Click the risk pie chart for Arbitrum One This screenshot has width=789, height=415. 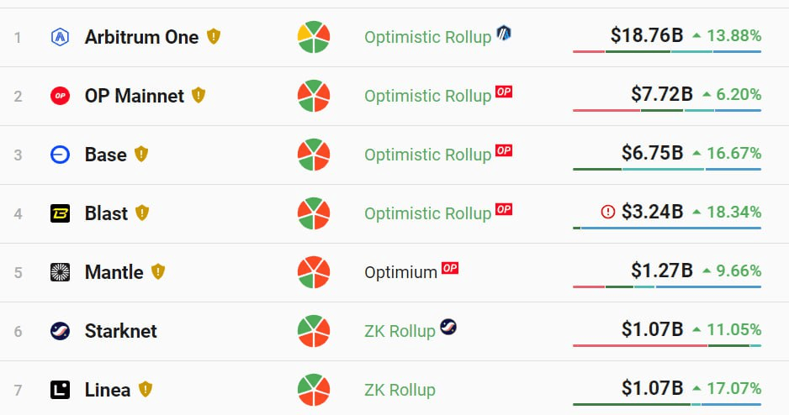(314, 37)
